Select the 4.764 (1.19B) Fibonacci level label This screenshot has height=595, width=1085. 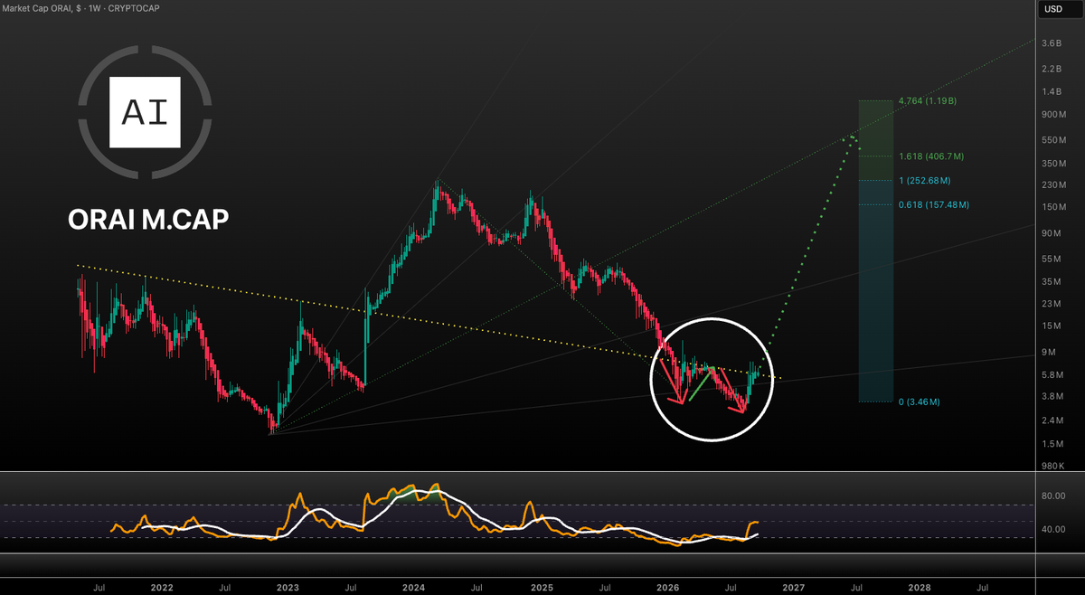(928, 101)
